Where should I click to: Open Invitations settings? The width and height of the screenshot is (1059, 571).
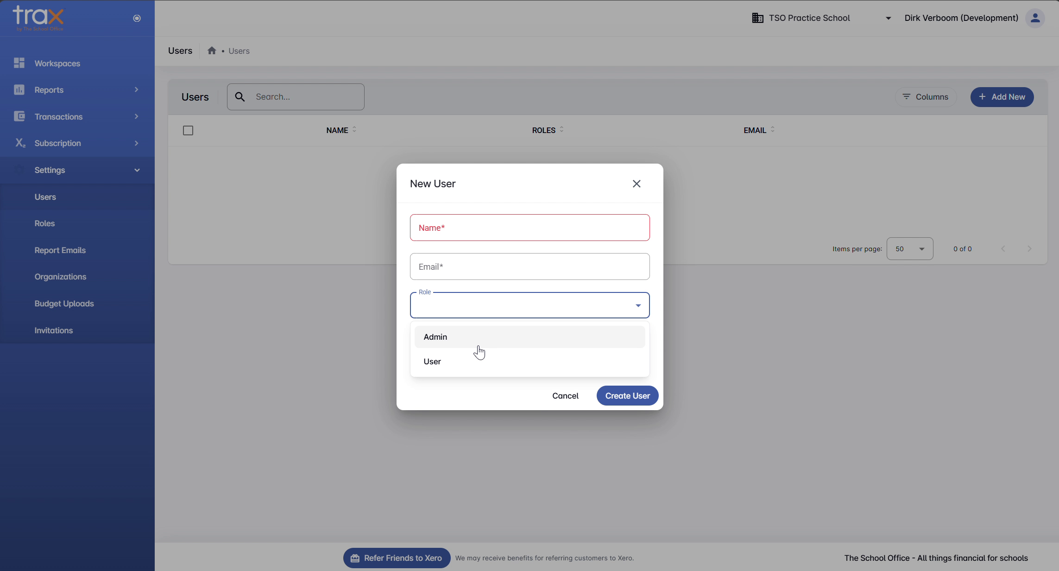(x=77, y=330)
